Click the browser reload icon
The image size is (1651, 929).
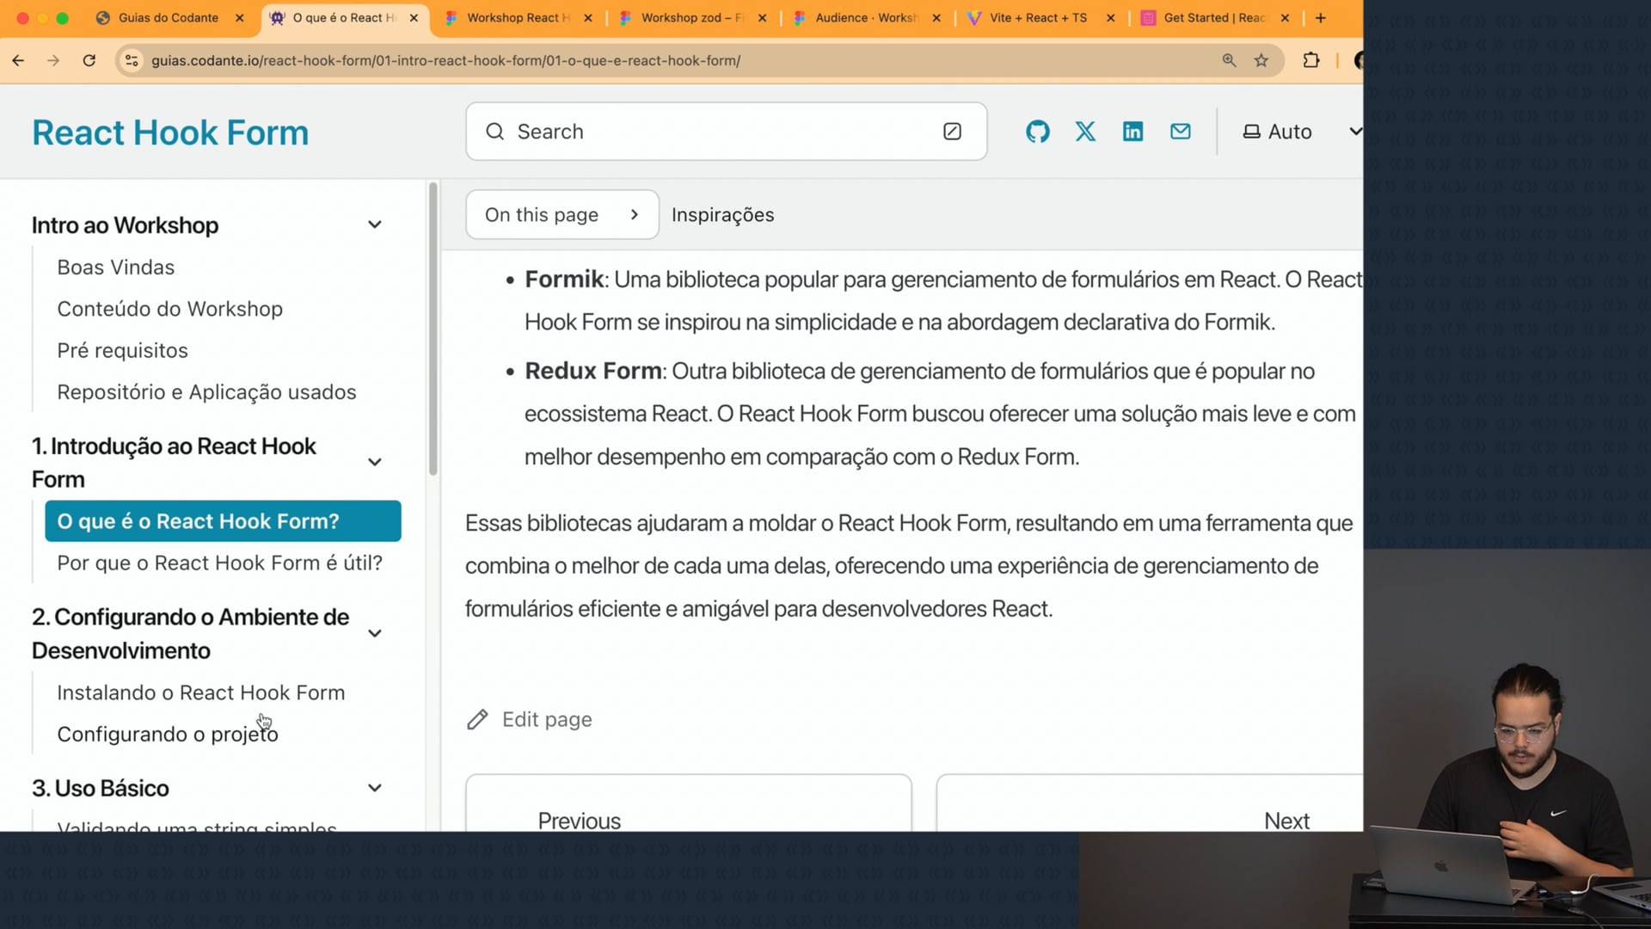[89, 60]
